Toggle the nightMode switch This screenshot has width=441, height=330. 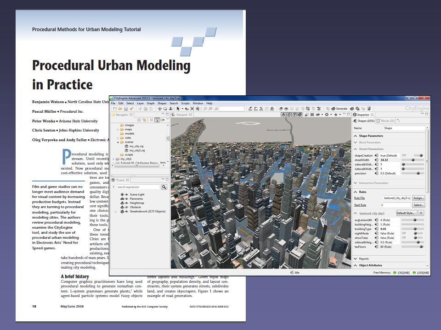coord(418,233)
